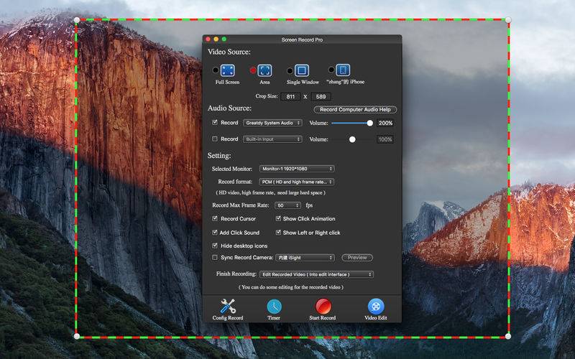Pick the Single Window source icon

[302, 70]
